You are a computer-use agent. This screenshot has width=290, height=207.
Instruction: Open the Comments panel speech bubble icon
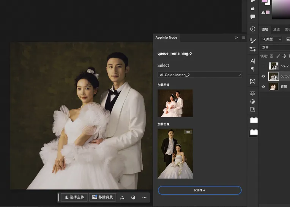tap(253, 17)
